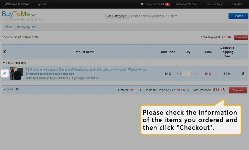This screenshot has width=249, height=150.
Task: Toggle the store selection checkbox
Action: tap(4, 63)
